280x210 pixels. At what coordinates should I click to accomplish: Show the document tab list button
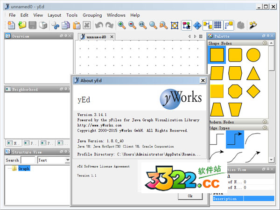pyautogui.click(x=201, y=36)
